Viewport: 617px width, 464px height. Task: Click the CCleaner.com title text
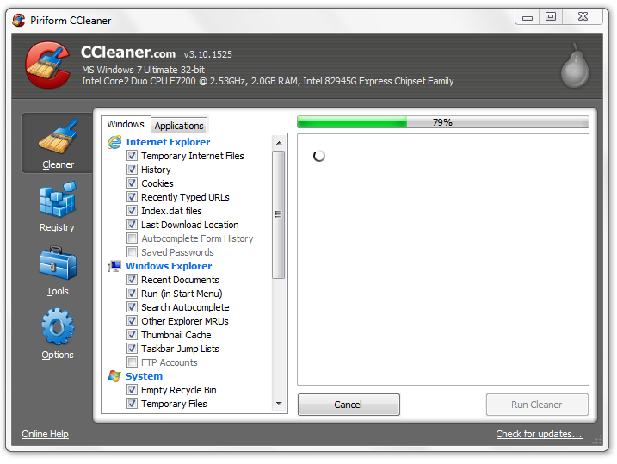click(128, 53)
